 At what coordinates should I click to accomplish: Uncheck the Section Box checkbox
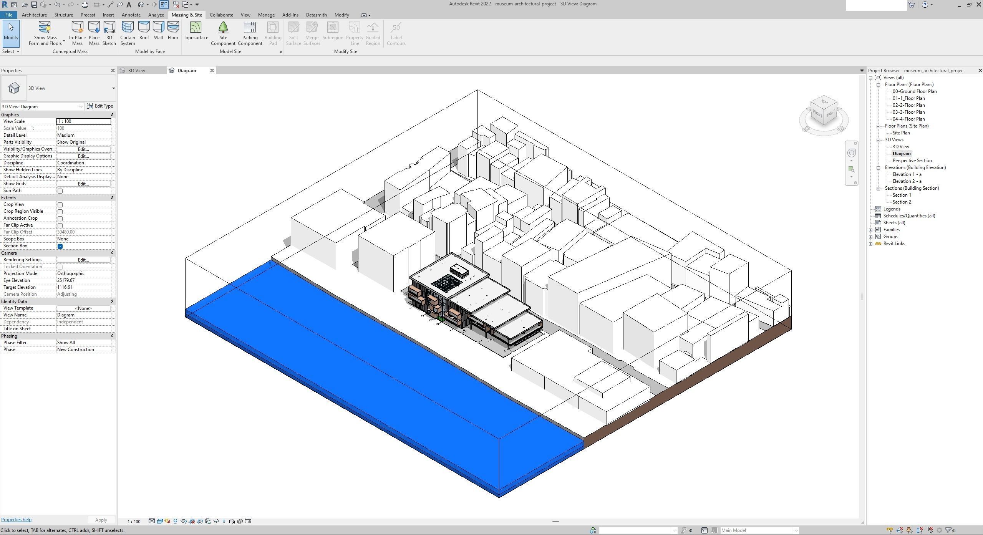click(x=60, y=246)
